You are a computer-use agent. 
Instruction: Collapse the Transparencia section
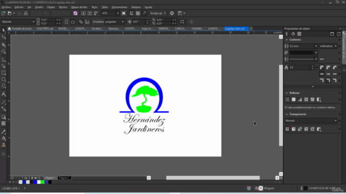pyautogui.click(x=287, y=114)
